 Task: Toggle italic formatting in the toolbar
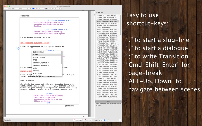click(41, 9)
